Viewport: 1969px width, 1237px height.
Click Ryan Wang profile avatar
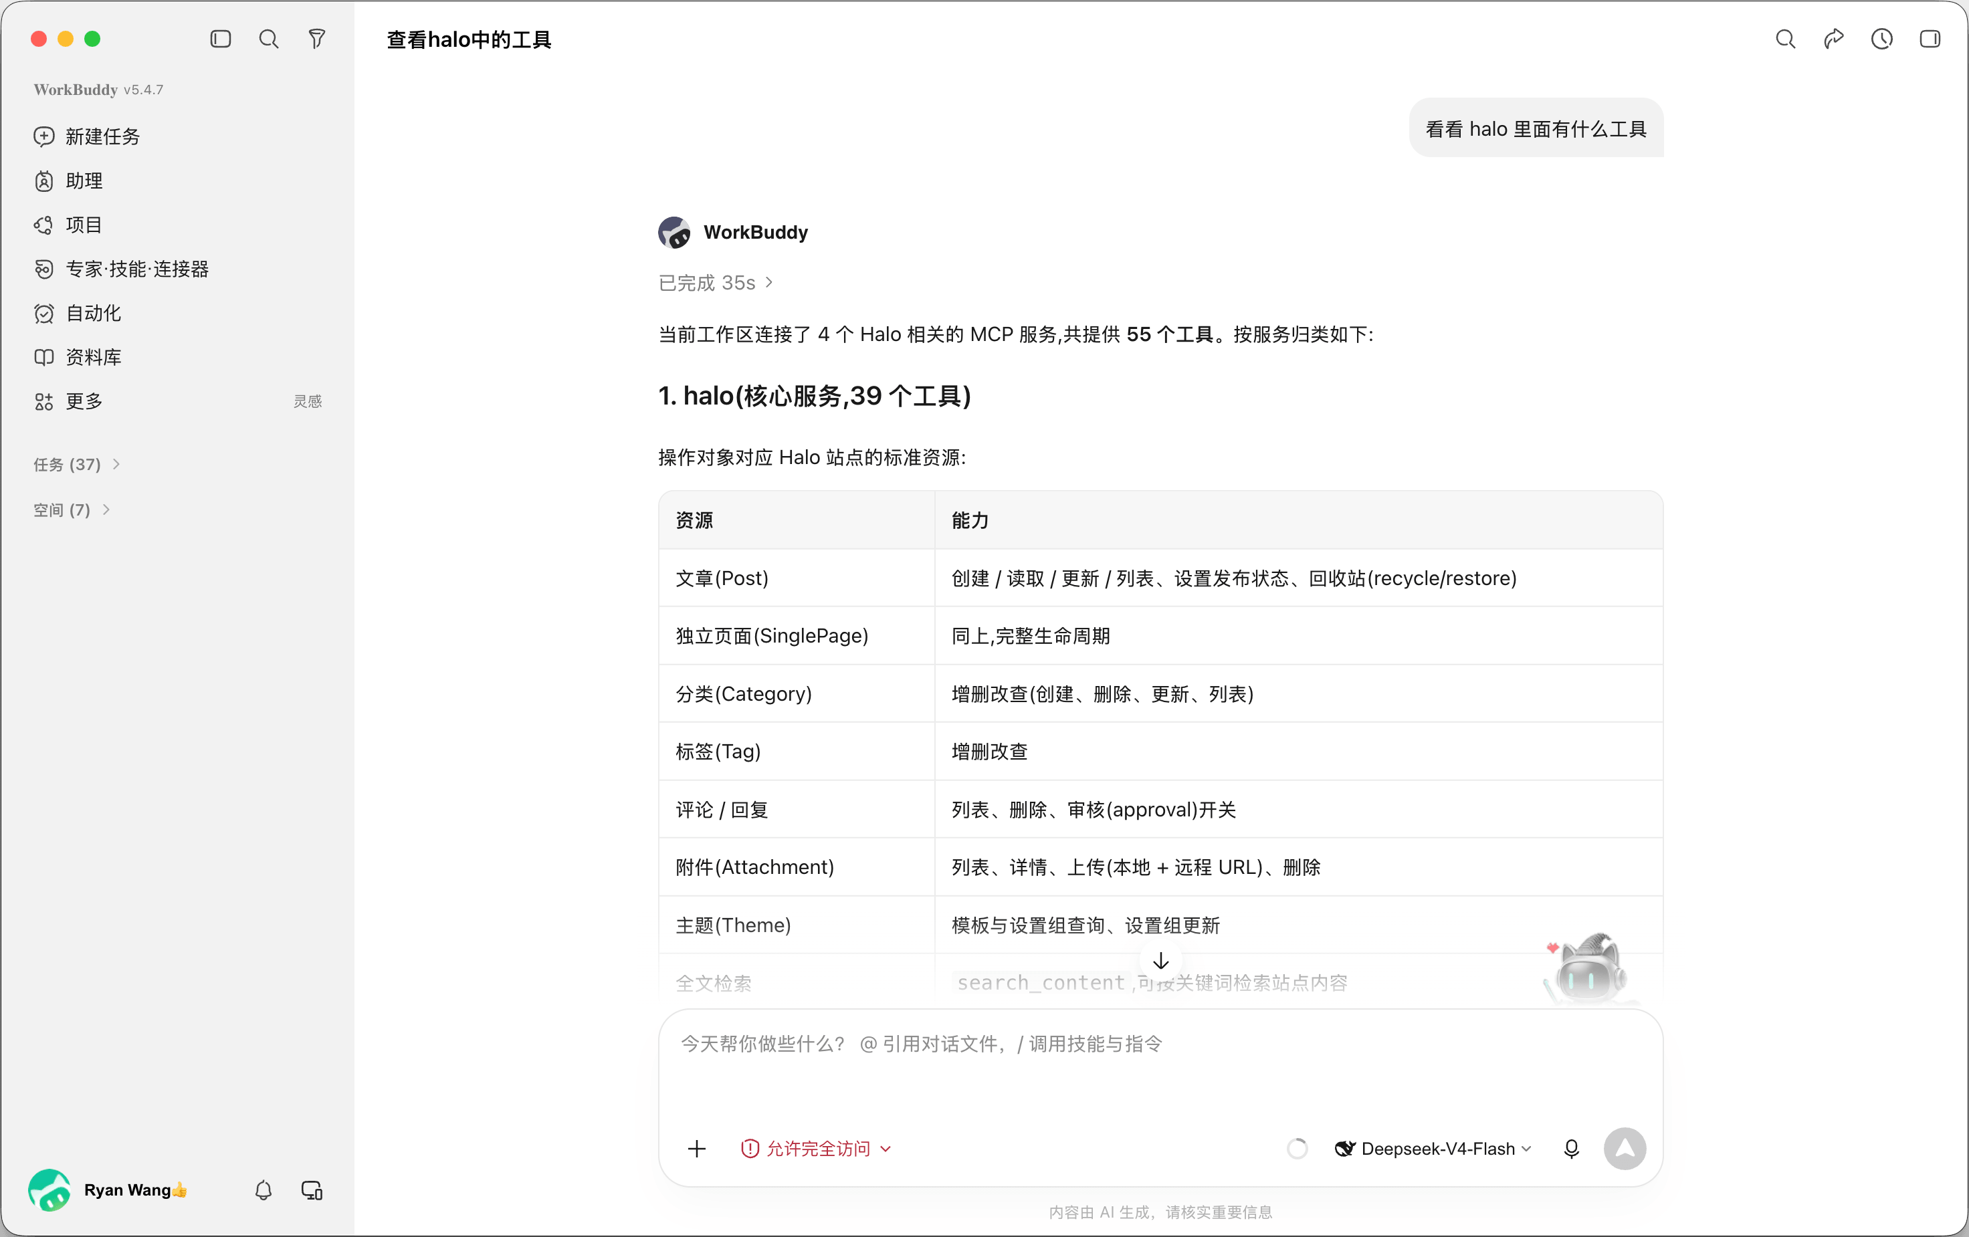point(49,1190)
